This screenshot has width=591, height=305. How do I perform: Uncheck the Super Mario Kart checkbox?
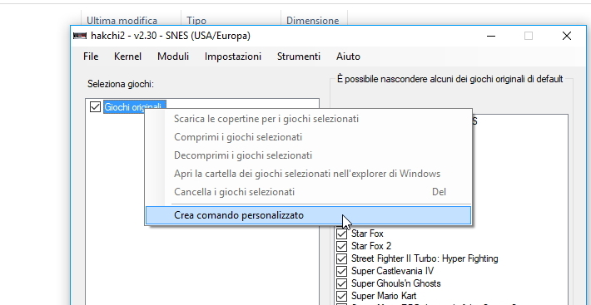pyautogui.click(x=341, y=296)
